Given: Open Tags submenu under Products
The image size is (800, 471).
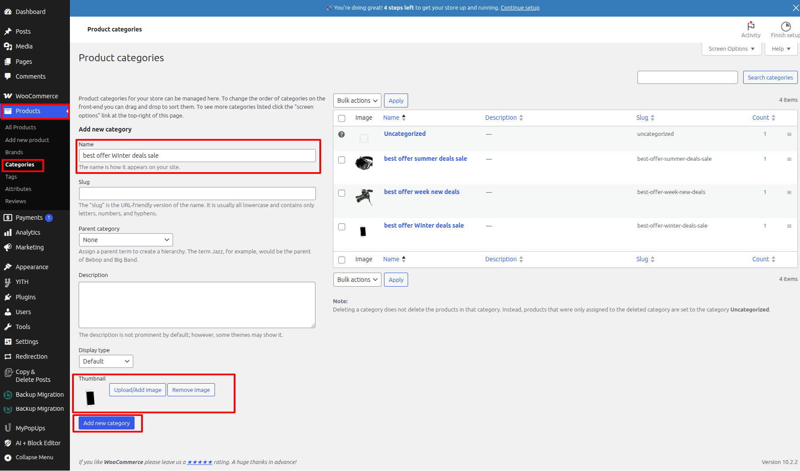Looking at the screenshot, I should tap(11, 177).
